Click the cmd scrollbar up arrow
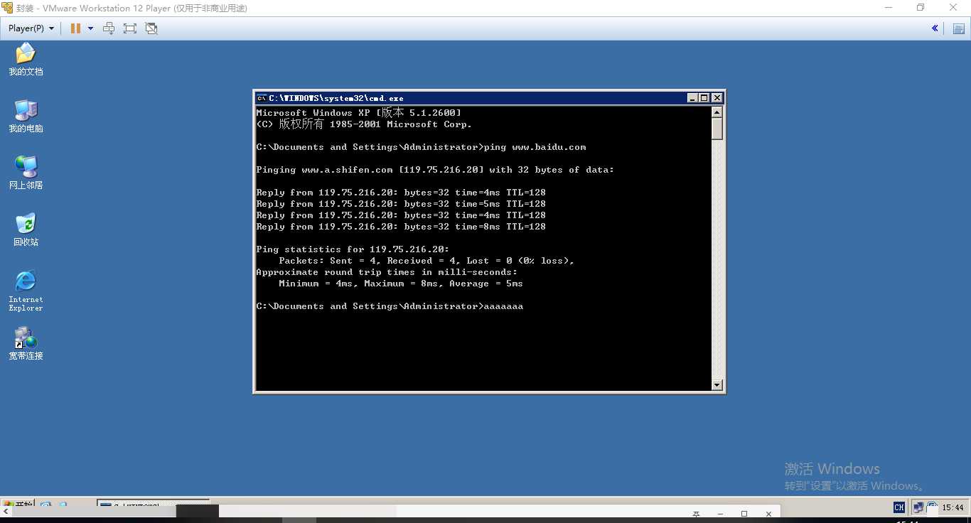Image resolution: width=971 pixels, height=523 pixels. (x=717, y=112)
